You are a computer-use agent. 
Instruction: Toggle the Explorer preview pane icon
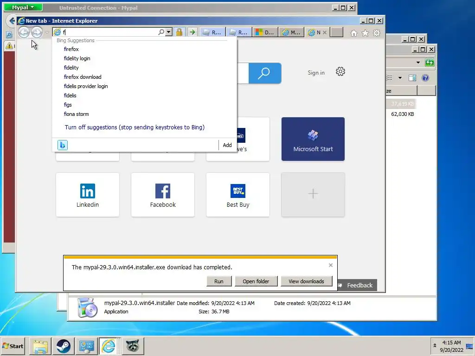412,78
